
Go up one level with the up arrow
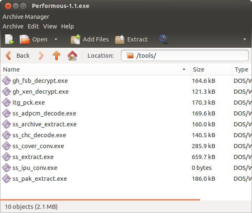(x=57, y=56)
